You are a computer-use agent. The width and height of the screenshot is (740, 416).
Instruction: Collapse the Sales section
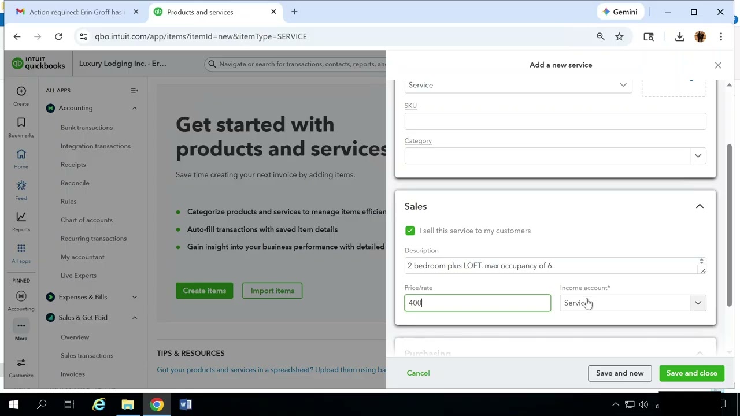tap(700, 206)
